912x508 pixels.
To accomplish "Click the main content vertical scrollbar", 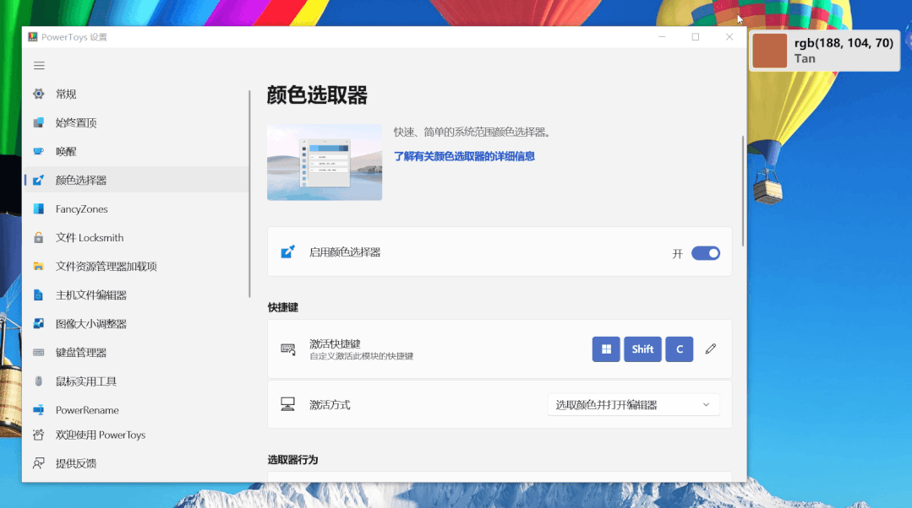I will (x=743, y=191).
